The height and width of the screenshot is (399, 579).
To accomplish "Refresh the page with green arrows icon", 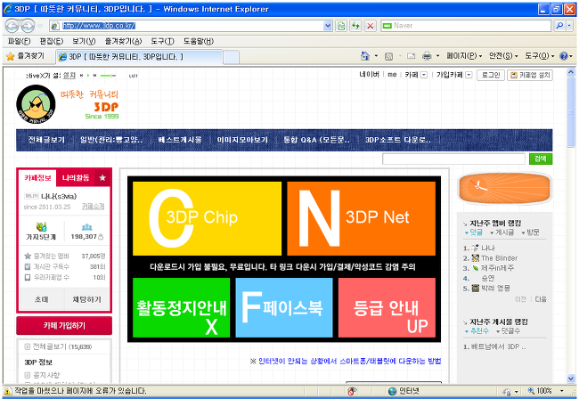I will pyautogui.click(x=355, y=26).
